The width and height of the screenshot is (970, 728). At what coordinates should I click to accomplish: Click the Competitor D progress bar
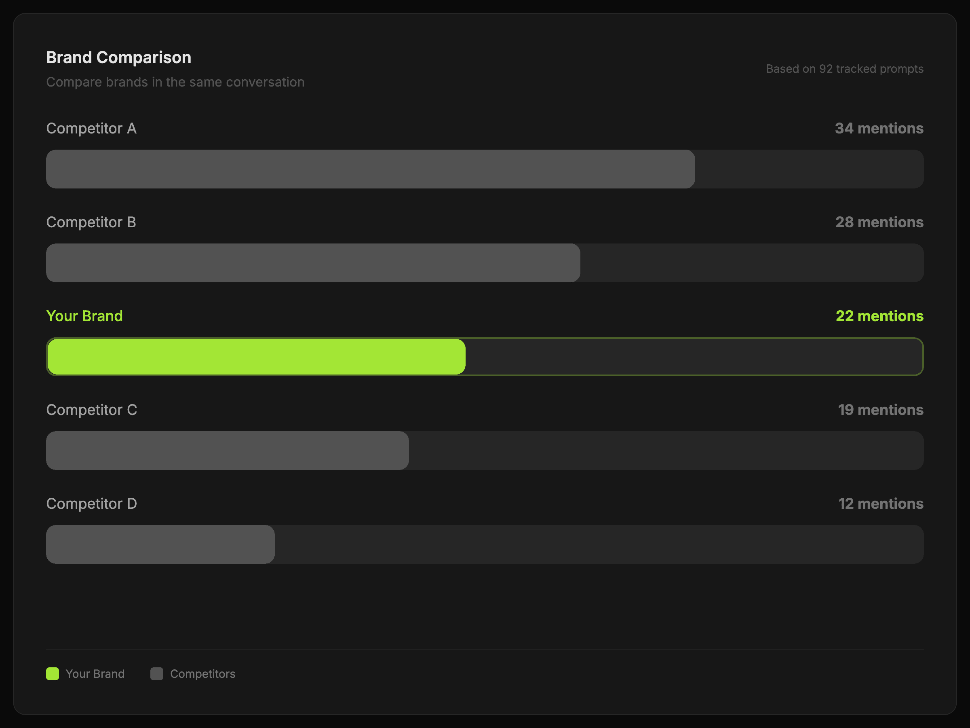[x=160, y=544]
